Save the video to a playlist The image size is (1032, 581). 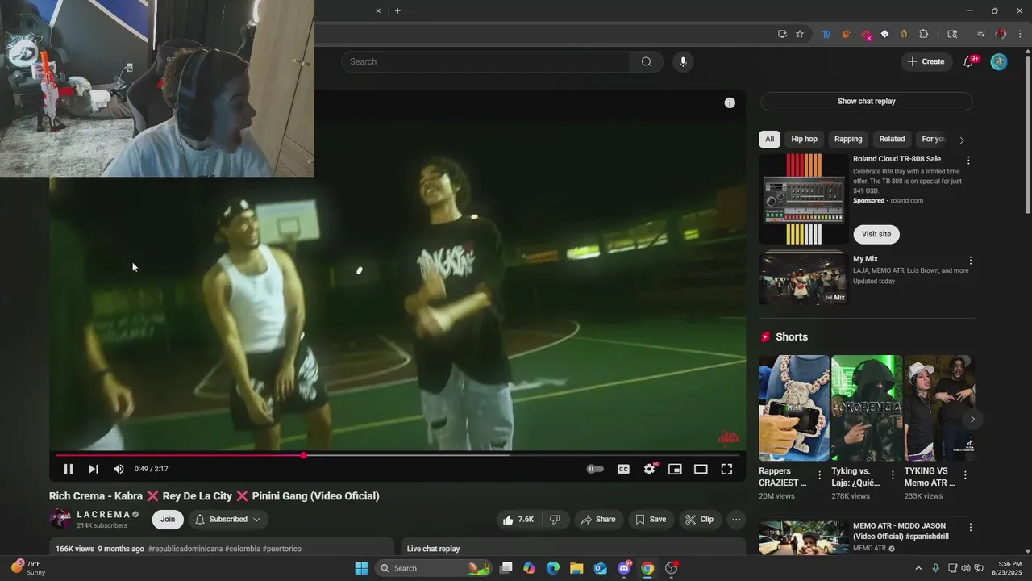coord(651,520)
